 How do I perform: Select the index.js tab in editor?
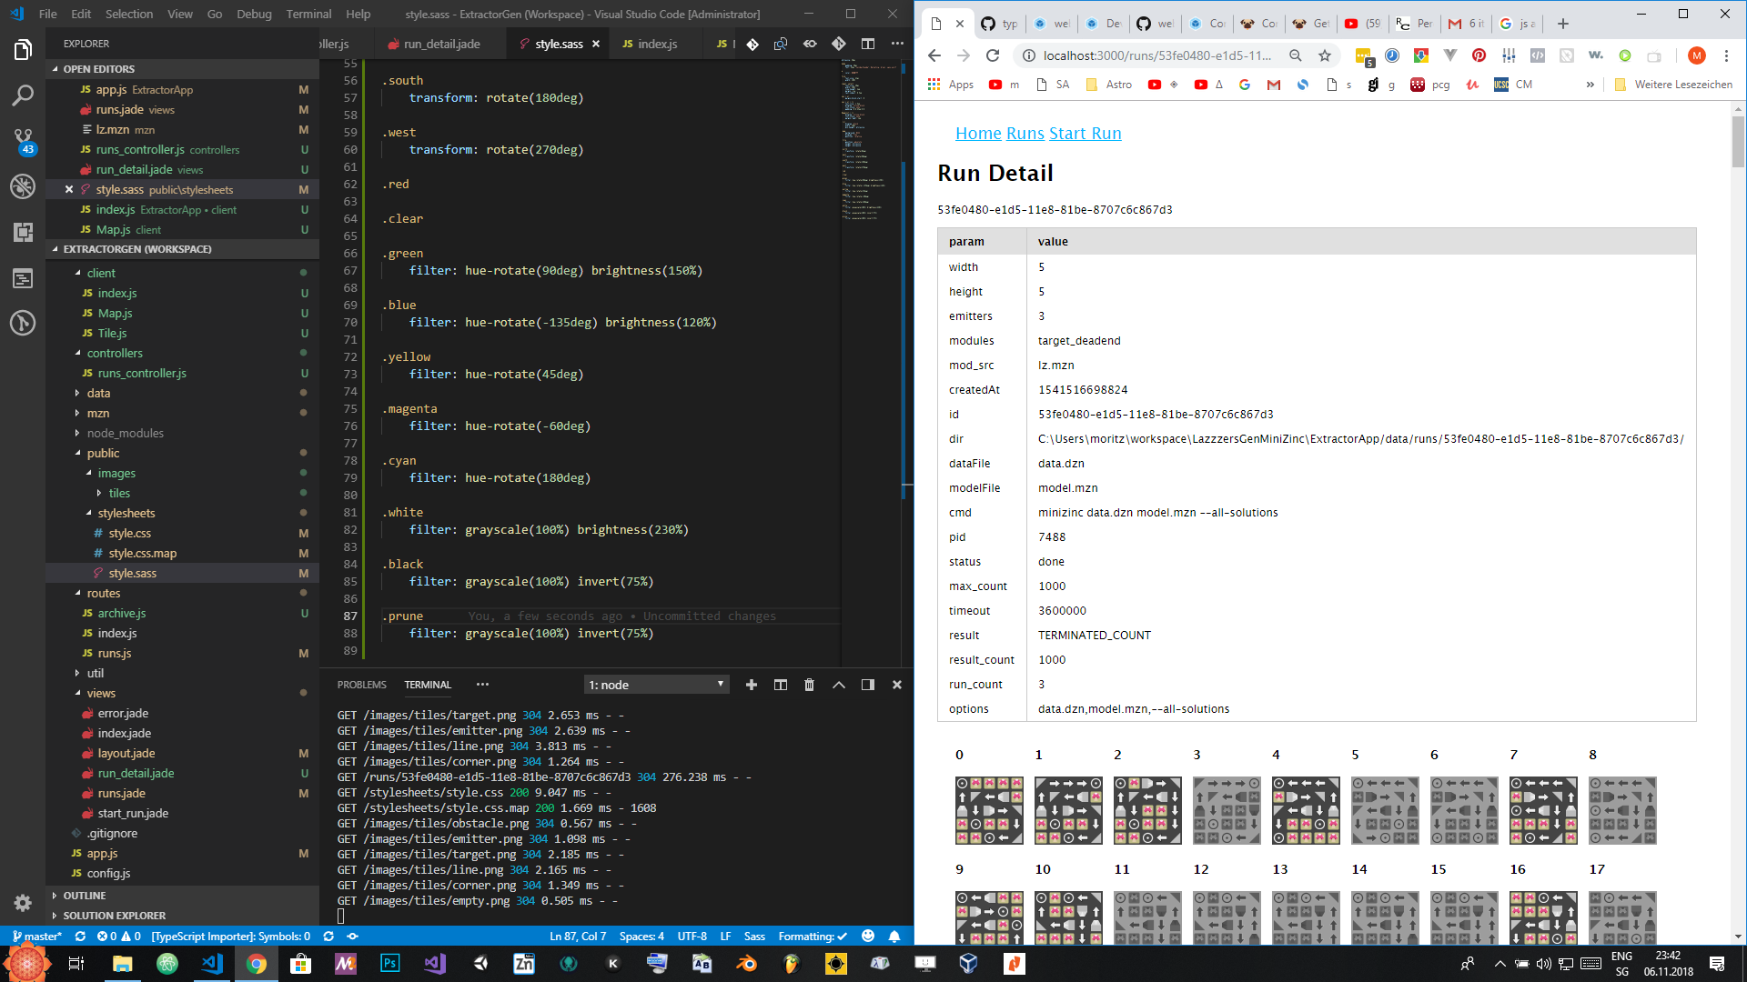pos(656,45)
